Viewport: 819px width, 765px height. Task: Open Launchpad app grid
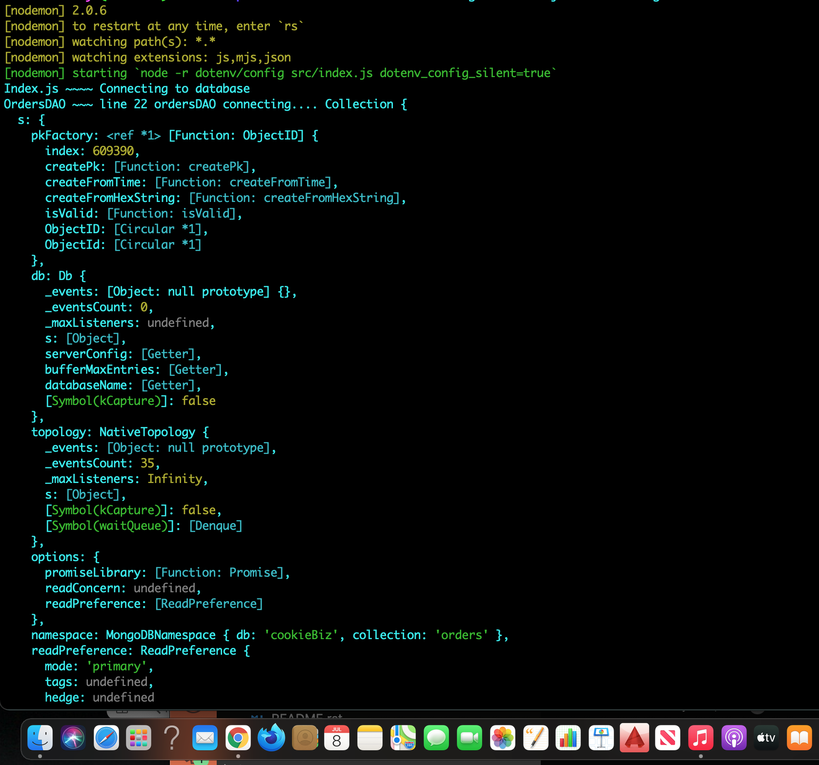[x=139, y=738]
